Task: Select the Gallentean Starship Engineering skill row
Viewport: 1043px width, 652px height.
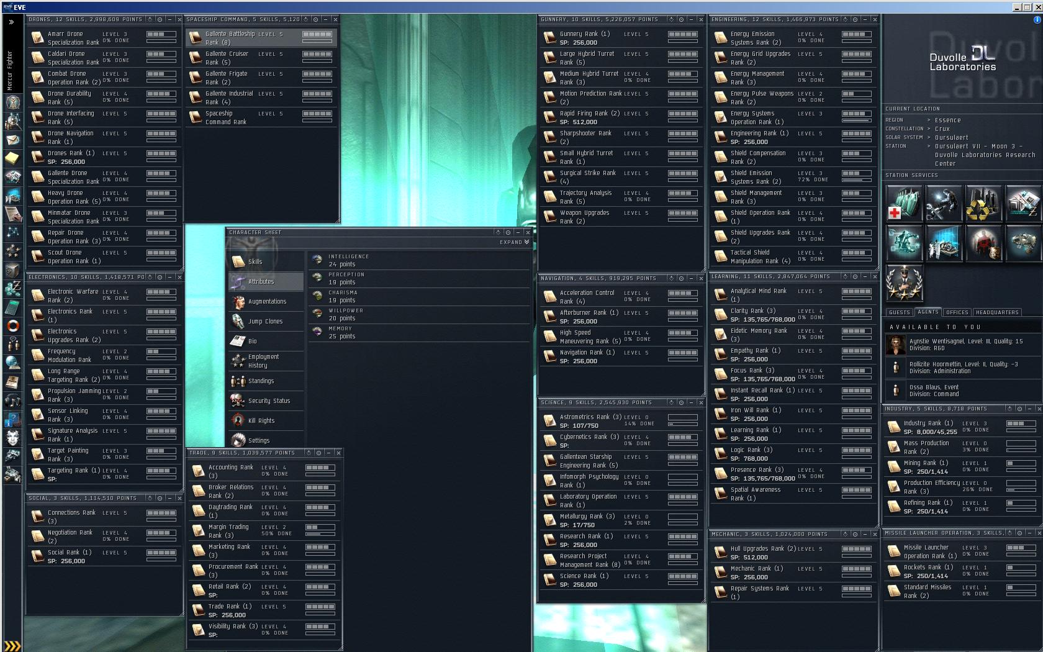Action: [x=621, y=461]
